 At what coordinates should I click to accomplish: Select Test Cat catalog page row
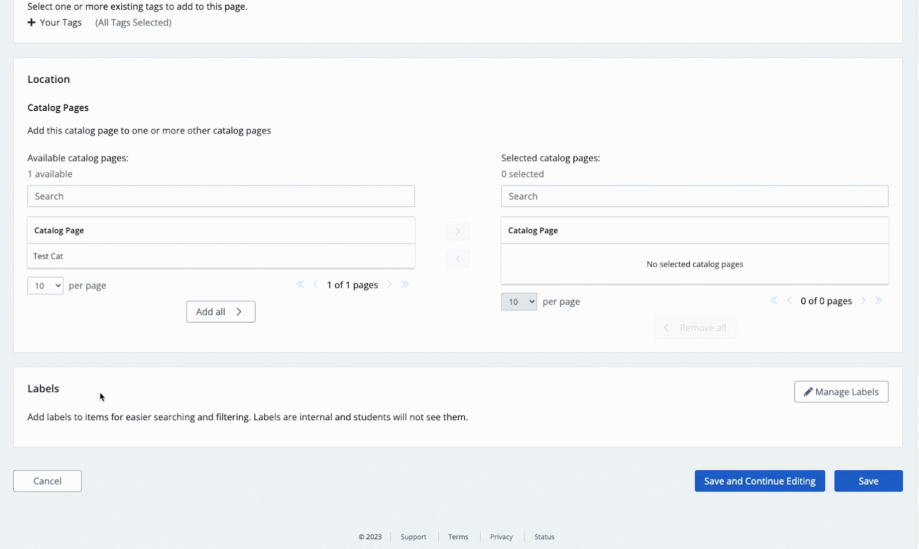pos(221,256)
